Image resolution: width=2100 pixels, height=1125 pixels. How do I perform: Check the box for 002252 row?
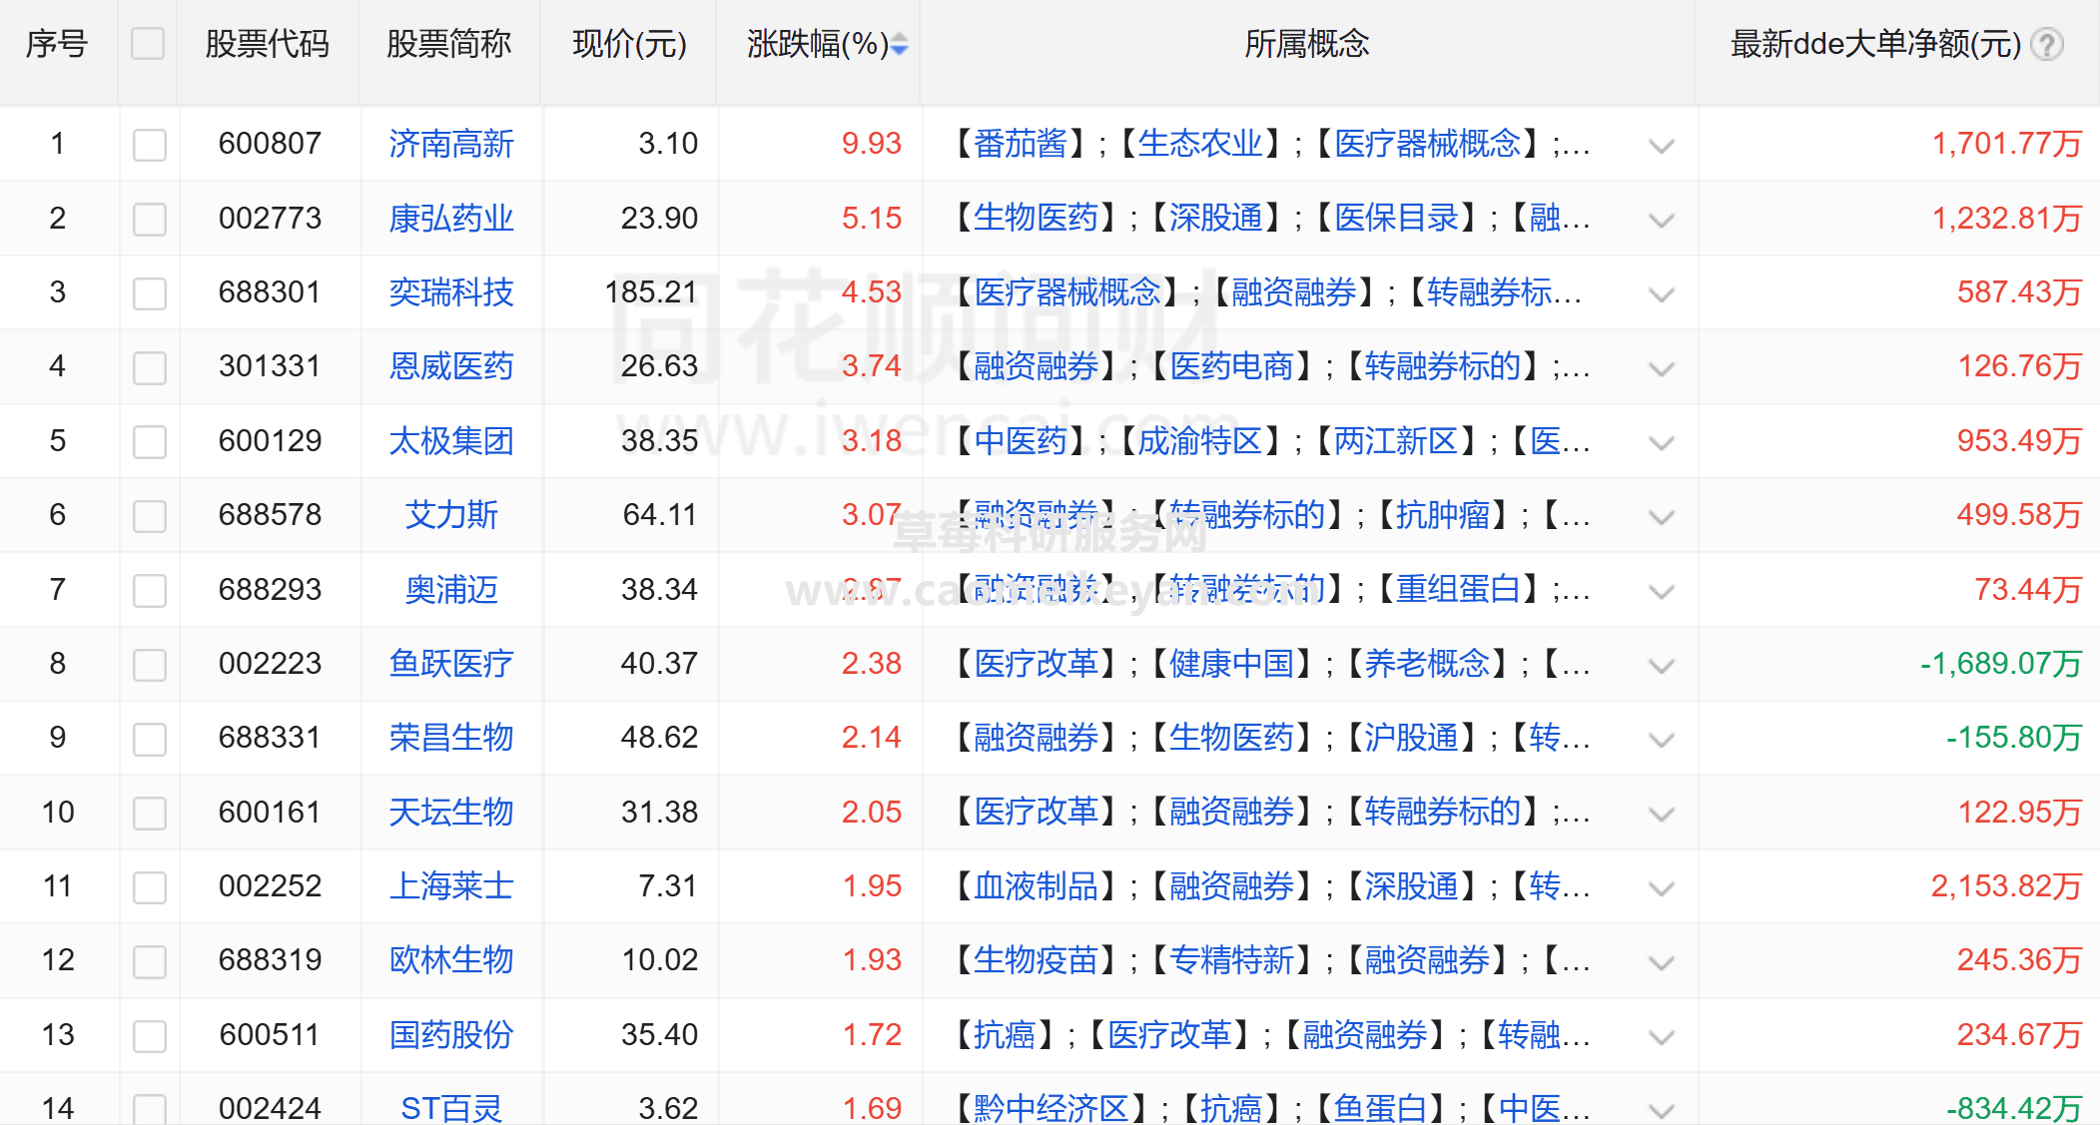click(150, 887)
